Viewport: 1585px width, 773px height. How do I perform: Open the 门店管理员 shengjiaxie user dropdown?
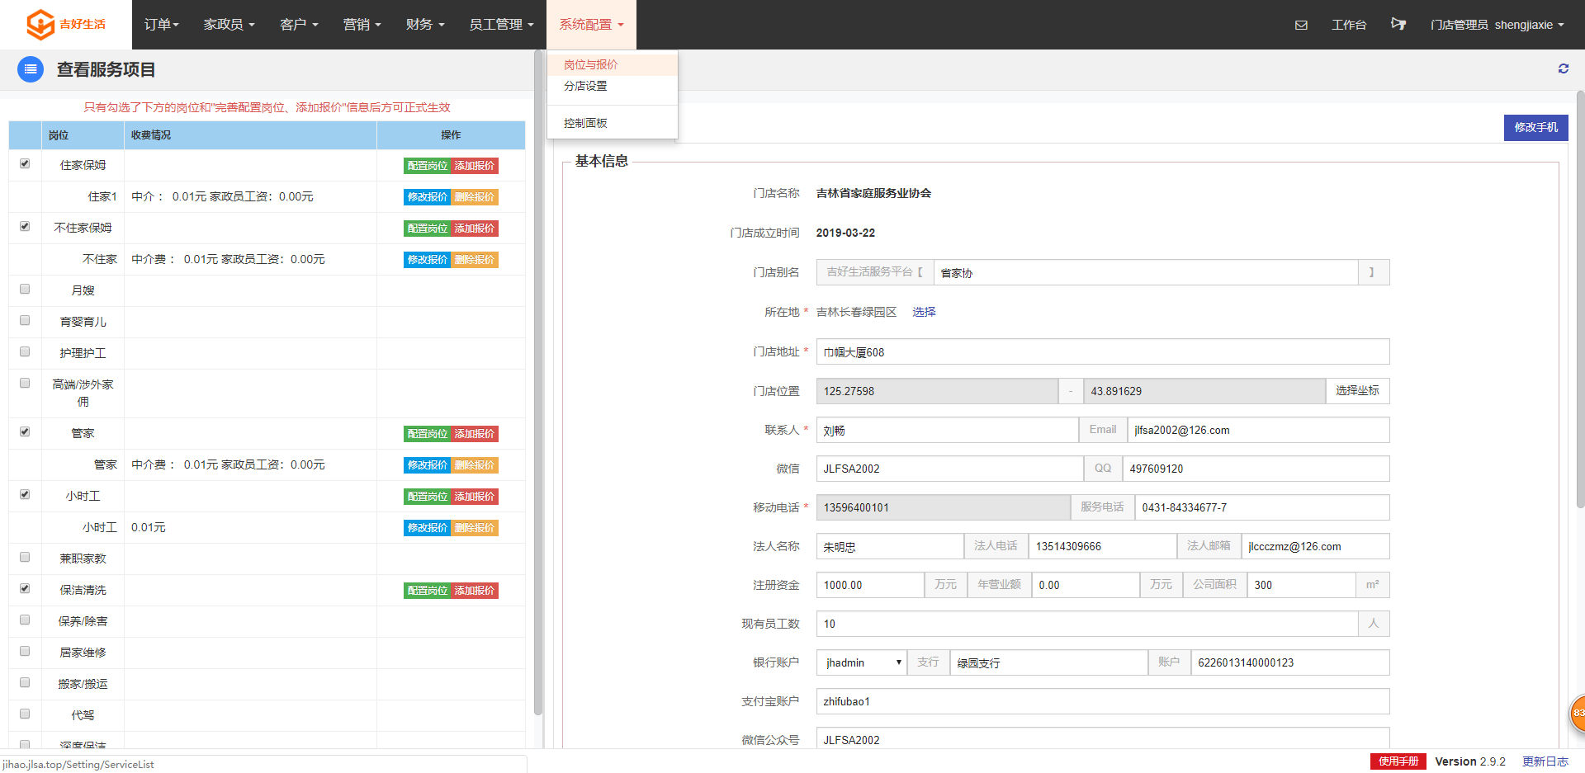(1497, 25)
